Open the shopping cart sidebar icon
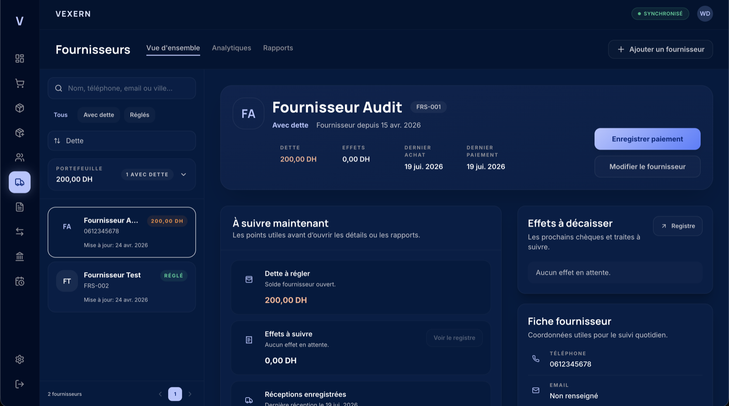This screenshot has width=729, height=406. (20, 83)
